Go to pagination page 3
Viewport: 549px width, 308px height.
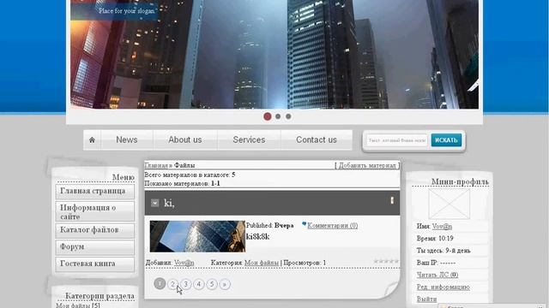pyautogui.click(x=186, y=284)
